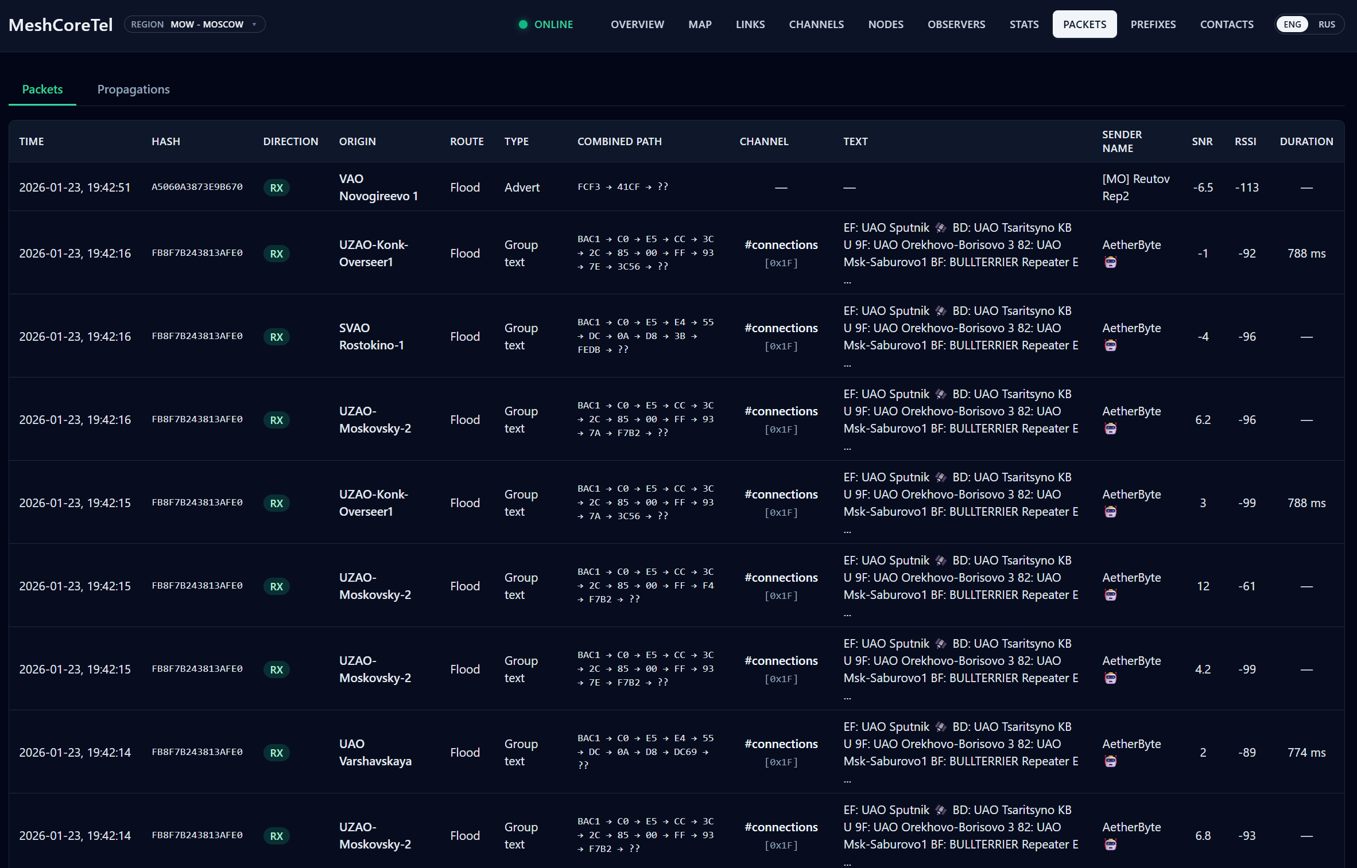This screenshot has width=1357, height=868.
Task: Sort by TIME column header
Action: coord(32,141)
